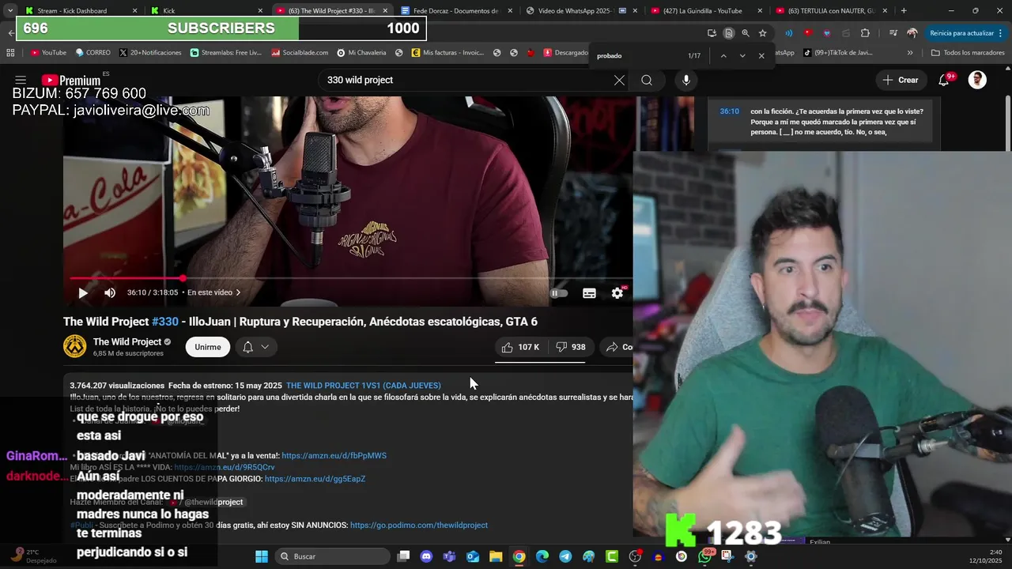The width and height of the screenshot is (1012, 569).
Task: Open Mi Chavaleria bookmark
Action: point(361,53)
